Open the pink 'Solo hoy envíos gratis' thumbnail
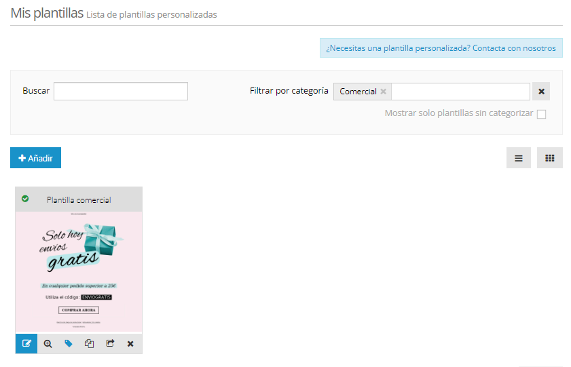The image size is (571, 367). coord(79,271)
